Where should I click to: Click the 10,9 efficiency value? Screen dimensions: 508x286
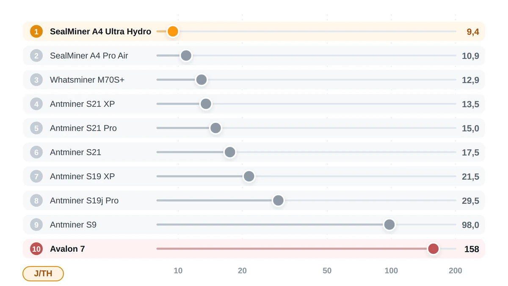click(470, 56)
